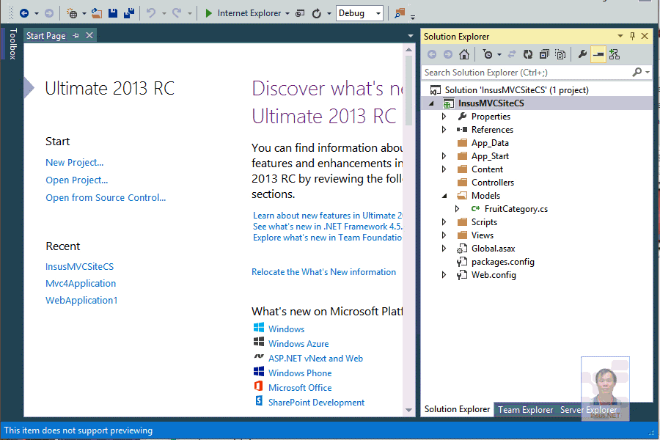Open recent project WebApplication1
This screenshot has width=660, height=440.
click(x=81, y=300)
